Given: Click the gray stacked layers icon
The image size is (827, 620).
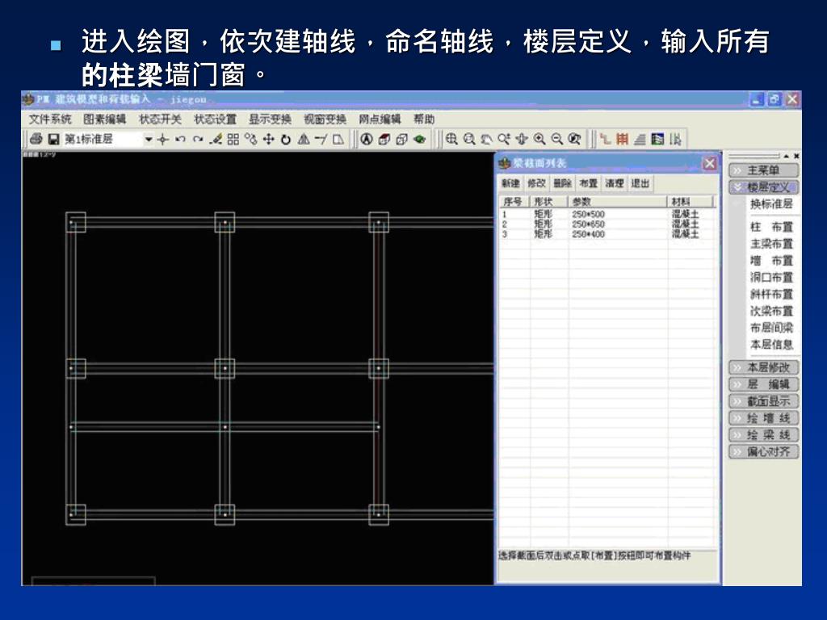Looking at the screenshot, I should [640, 139].
